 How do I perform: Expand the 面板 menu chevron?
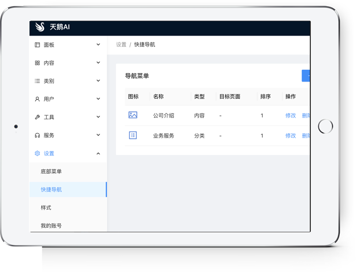click(x=98, y=45)
